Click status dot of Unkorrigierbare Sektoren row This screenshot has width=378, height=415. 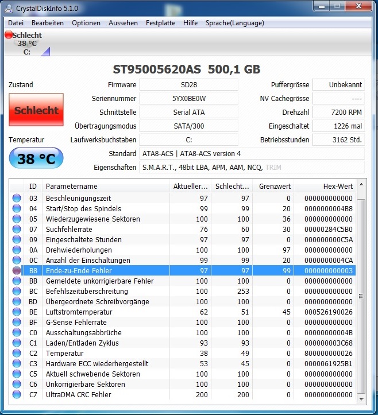(x=17, y=384)
